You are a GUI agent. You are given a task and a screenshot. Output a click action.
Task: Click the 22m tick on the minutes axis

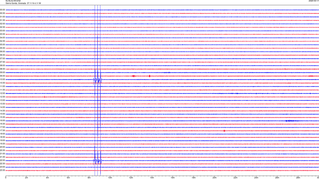click(235, 178)
